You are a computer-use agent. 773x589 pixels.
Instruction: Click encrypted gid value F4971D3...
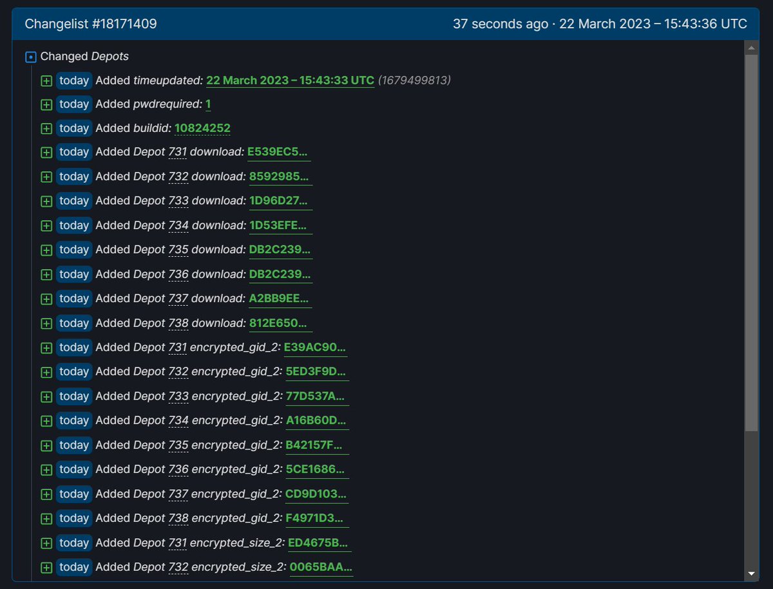point(317,519)
